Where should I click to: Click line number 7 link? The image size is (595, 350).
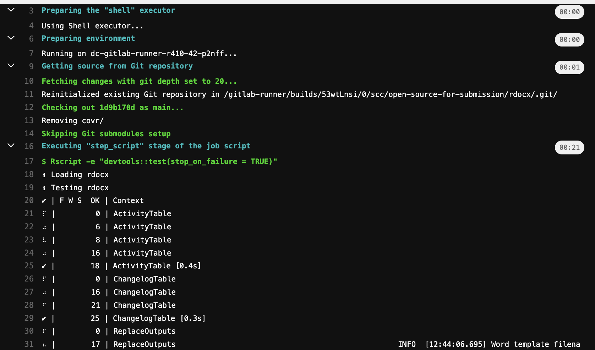click(31, 54)
